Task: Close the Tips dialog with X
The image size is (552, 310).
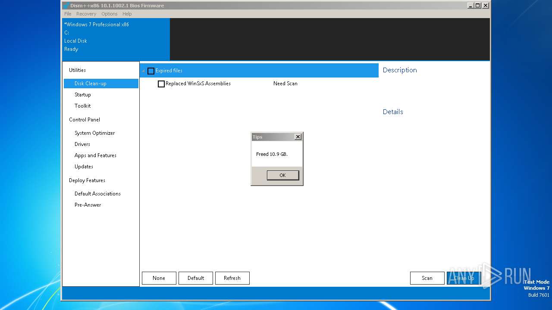Action: 298,137
